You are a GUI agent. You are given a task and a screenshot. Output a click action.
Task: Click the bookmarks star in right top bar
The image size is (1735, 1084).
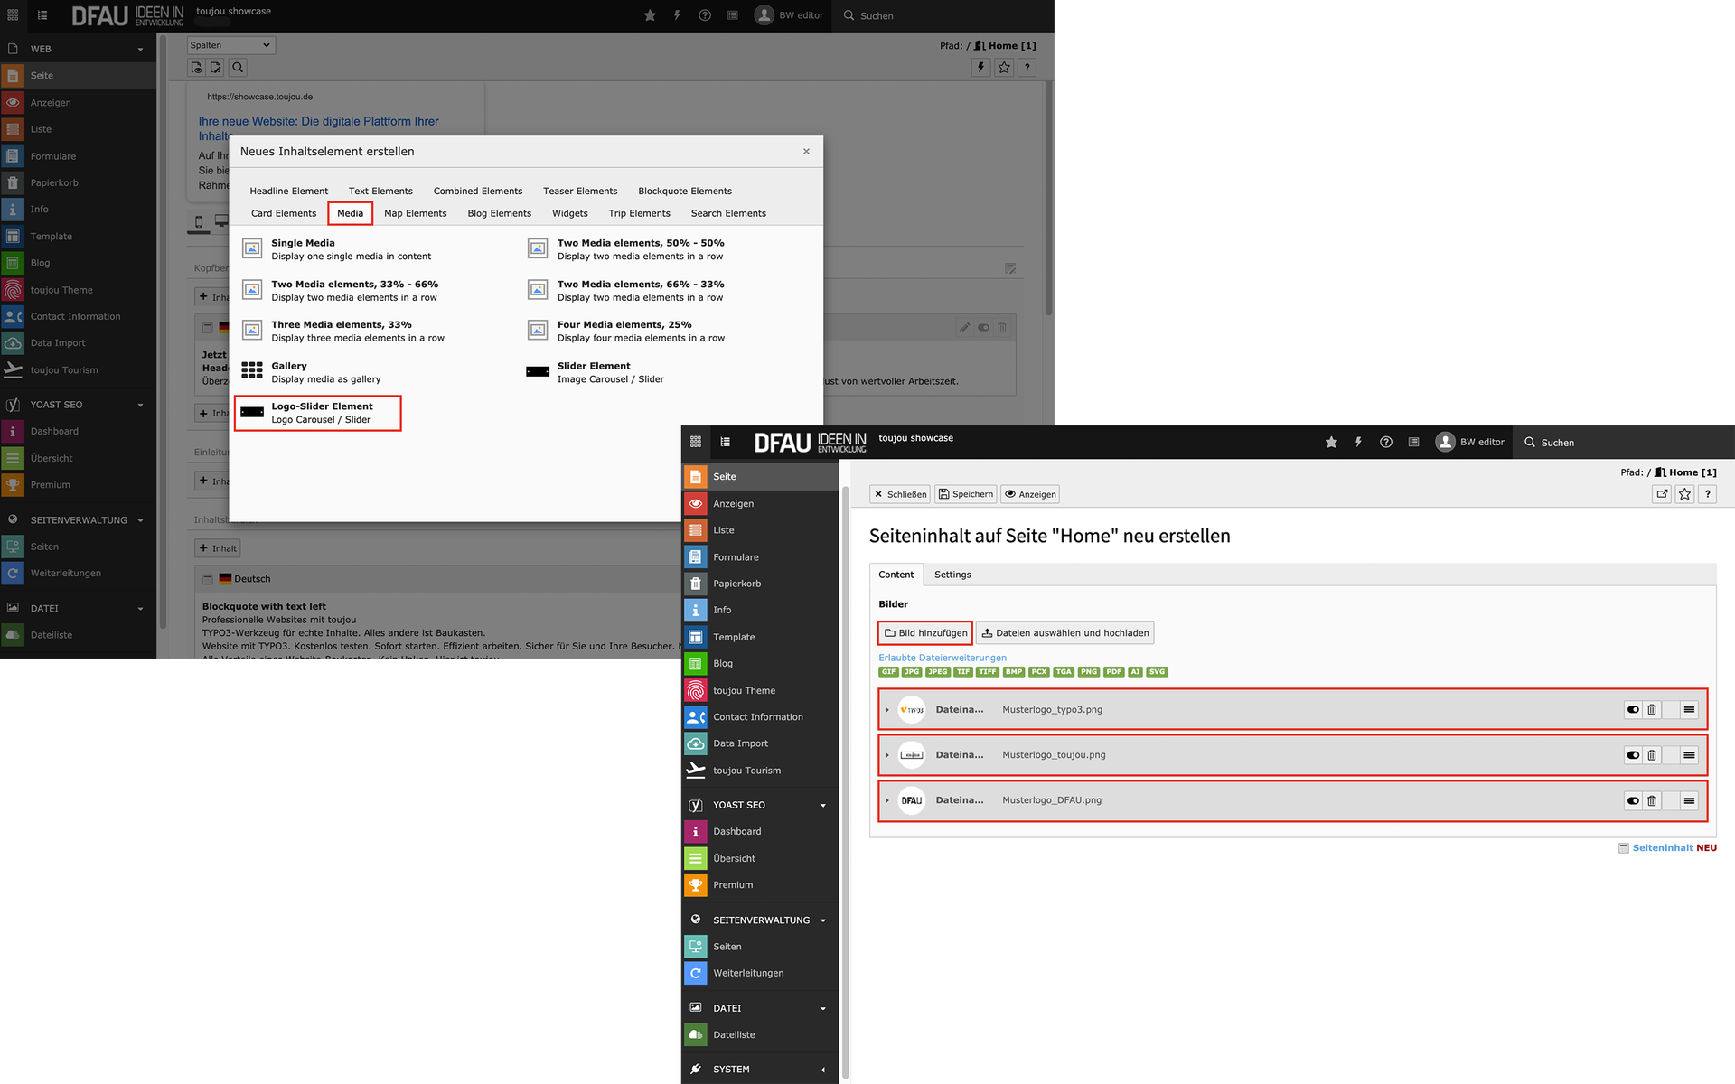pos(1331,443)
